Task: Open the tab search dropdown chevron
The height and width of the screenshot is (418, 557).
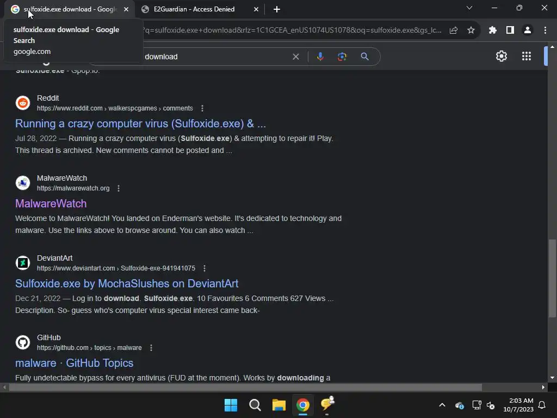Action: click(x=469, y=8)
